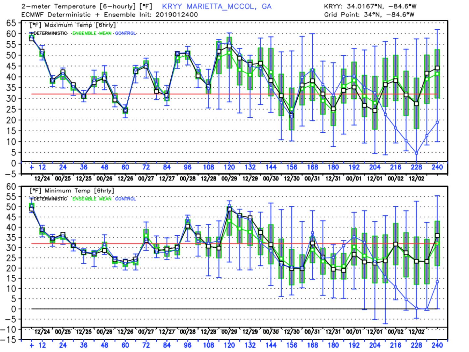Click CONTROL legend entry in the minimum temp chart
Viewport: 469px width, 352px height.
(125, 199)
